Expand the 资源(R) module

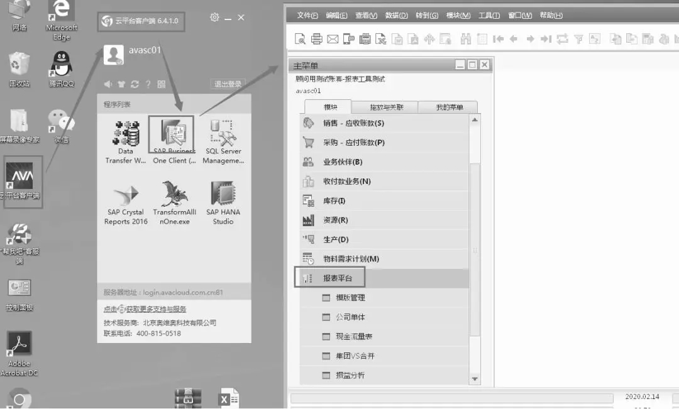pos(385,221)
